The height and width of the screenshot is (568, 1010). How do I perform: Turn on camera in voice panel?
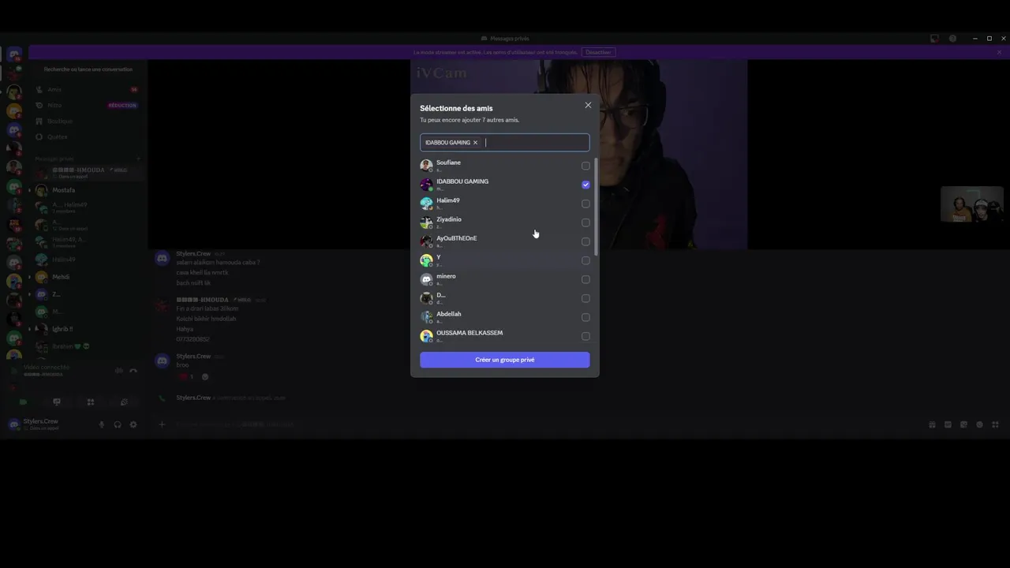pyautogui.click(x=22, y=402)
